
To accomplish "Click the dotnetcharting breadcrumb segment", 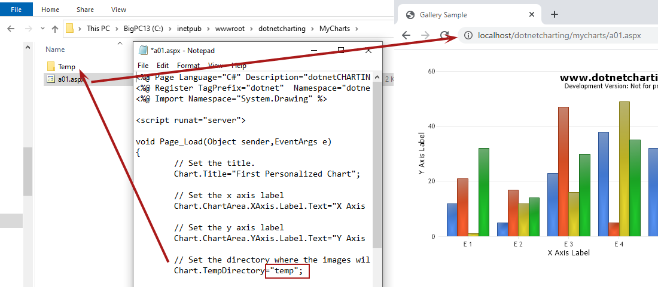I will coord(282,29).
